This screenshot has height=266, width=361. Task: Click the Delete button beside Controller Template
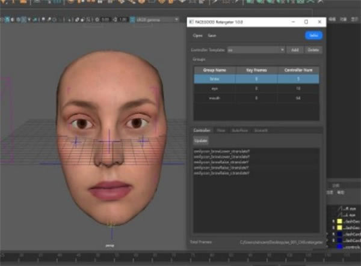pyautogui.click(x=313, y=50)
